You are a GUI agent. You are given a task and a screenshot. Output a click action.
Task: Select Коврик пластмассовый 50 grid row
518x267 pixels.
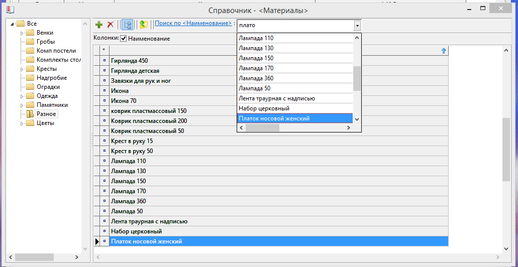tap(278, 130)
